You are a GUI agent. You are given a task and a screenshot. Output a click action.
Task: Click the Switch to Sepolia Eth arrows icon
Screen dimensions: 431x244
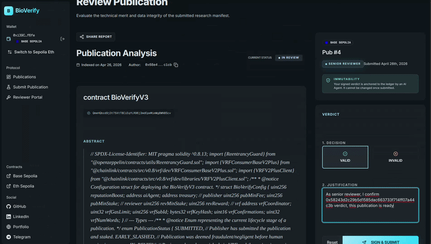[10, 52]
